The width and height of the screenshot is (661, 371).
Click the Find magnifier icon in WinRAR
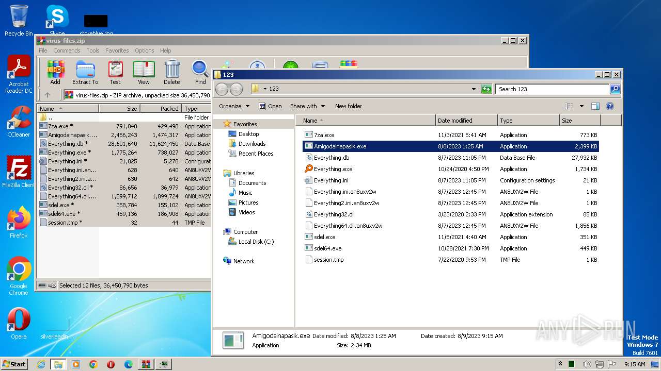pyautogui.click(x=200, y=72)
